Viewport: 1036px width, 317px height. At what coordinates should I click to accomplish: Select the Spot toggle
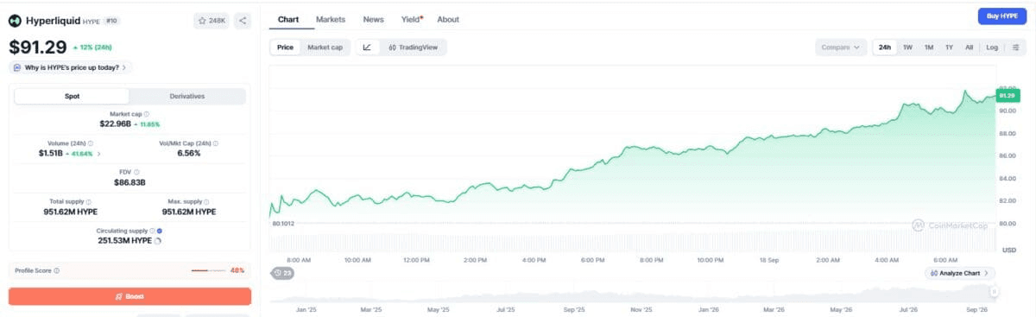[x=73, y=96]
